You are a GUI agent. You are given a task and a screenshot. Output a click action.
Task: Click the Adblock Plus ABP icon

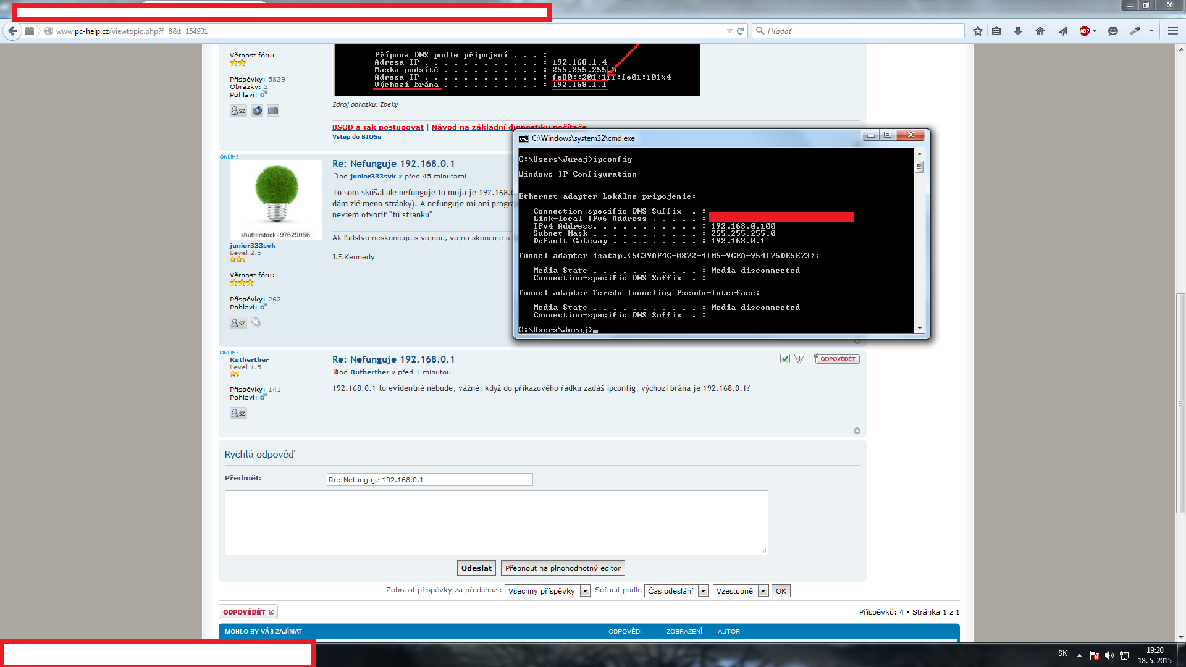pyautogui.click(x=1084, y=31)
